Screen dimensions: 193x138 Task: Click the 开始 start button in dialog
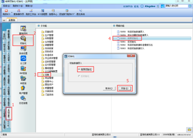coord(125,88)
